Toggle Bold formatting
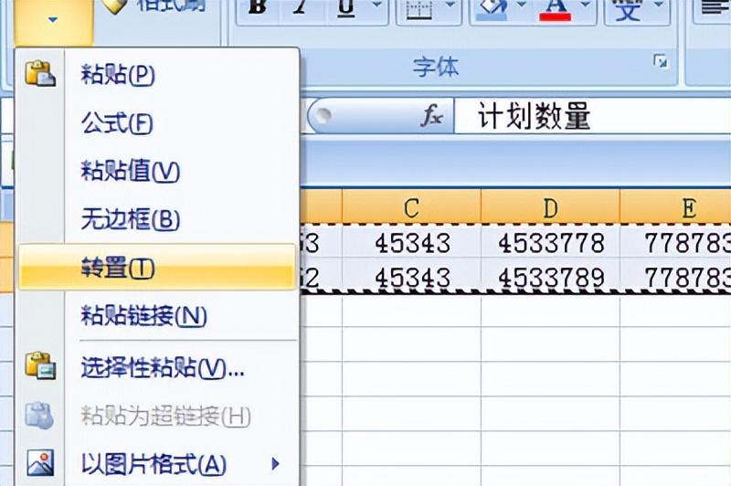Screen dimensions: 731x486 [x=258, y=8]
